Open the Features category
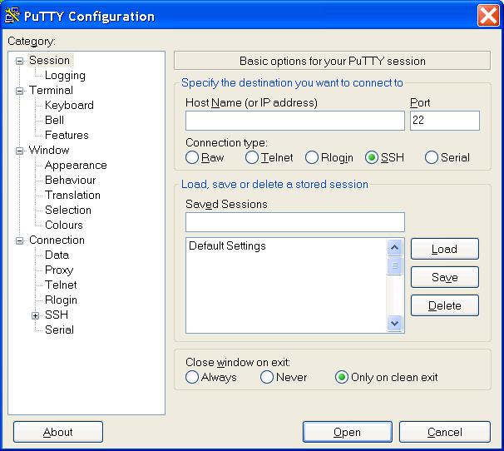504x451 pixels. pos(67,135)
